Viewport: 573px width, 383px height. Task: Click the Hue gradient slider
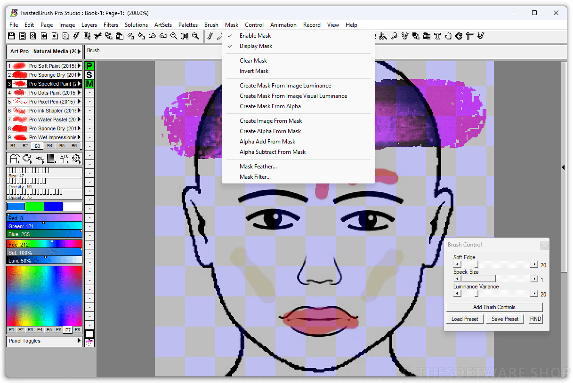pos(44,244)
